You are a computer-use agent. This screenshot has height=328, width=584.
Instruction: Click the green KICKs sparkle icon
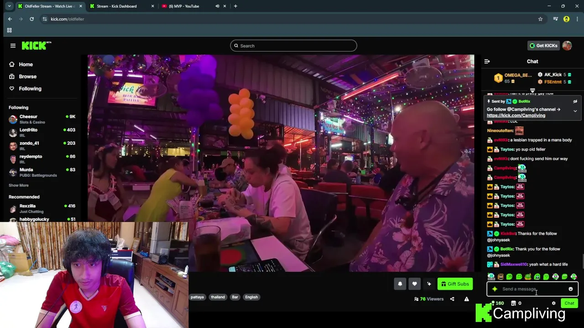(x=495, y=289)
